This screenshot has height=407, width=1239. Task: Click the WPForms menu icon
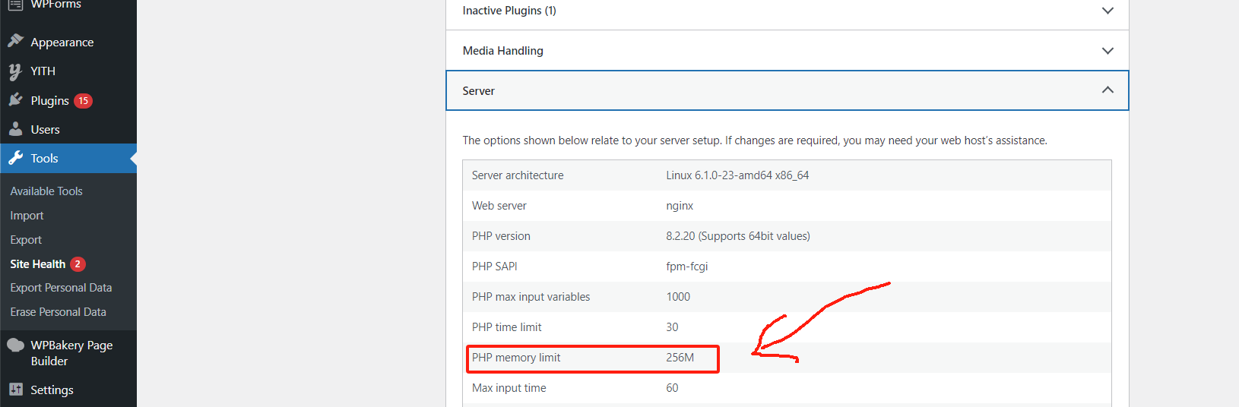tap(15, 4)
